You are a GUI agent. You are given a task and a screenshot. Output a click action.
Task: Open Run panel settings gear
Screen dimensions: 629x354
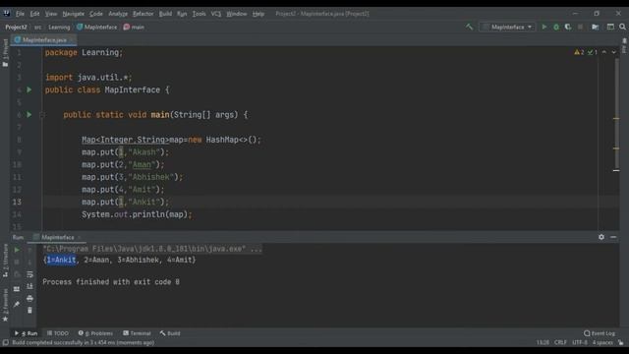click(x=601, y=237)
